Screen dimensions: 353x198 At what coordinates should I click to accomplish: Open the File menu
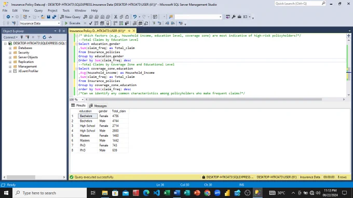5,10
